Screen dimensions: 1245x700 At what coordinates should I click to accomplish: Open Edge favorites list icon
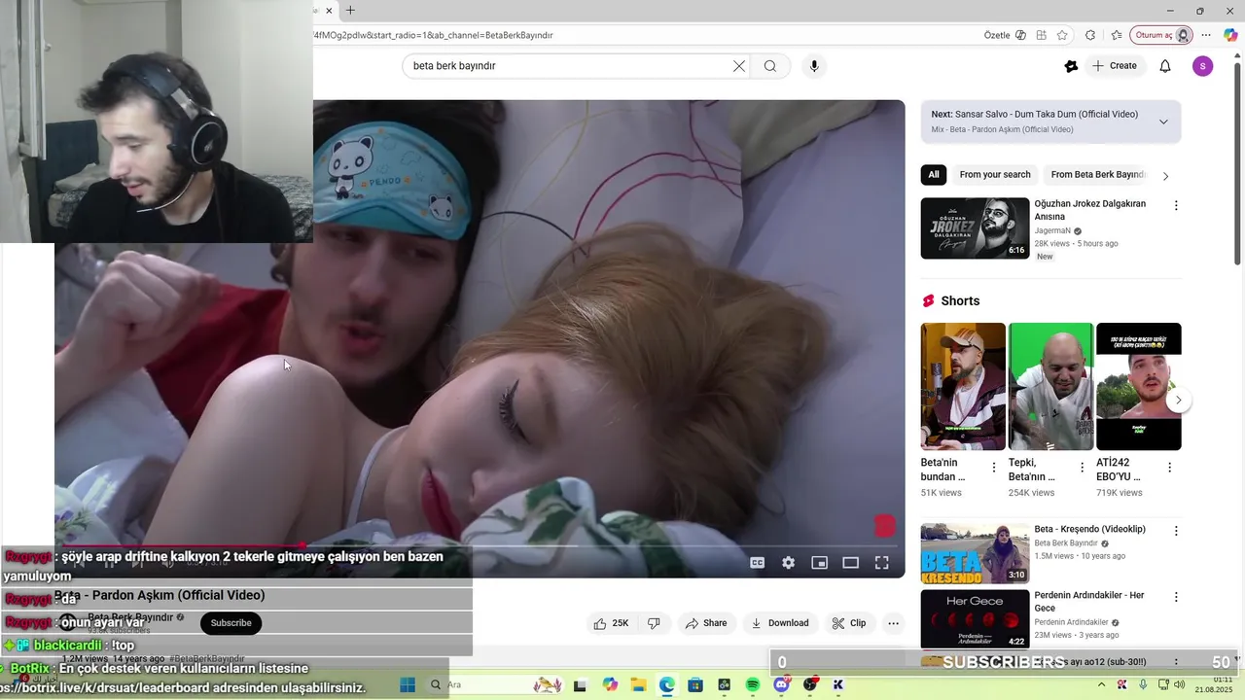[x=1116, y=35]
